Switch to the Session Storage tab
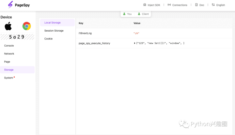Image resolution: width=235 pixels, height=135 pixels. 54,31
